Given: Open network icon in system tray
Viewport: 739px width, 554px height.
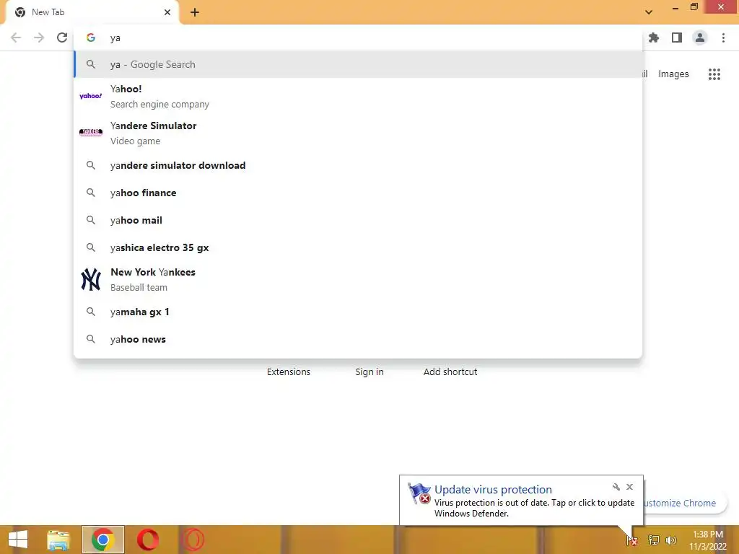Looking at the screenshot, I should 653,540.
